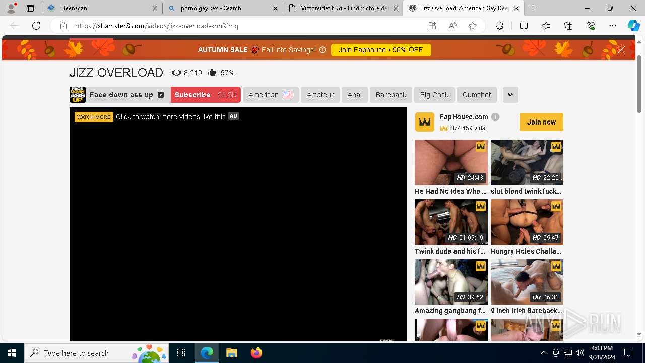Open the 24:43 duration video thumbnail
The height and width of the screenshot is (363, 645).
[x=451, y=162]
